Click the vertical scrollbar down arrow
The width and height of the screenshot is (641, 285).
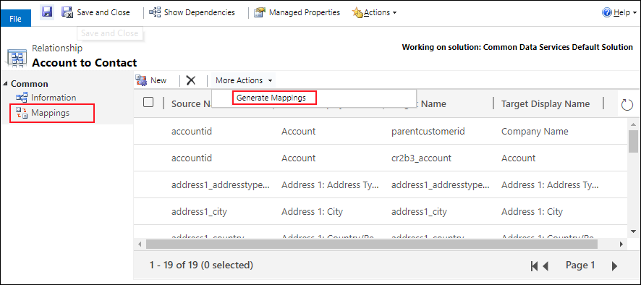(633, 231)
